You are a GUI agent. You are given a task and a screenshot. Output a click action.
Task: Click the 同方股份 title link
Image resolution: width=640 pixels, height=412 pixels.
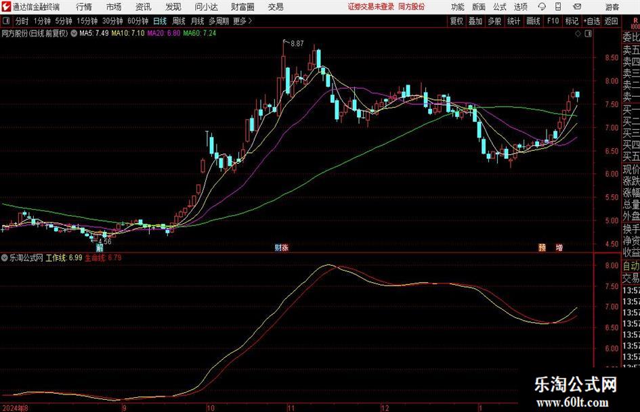[412, 7]
